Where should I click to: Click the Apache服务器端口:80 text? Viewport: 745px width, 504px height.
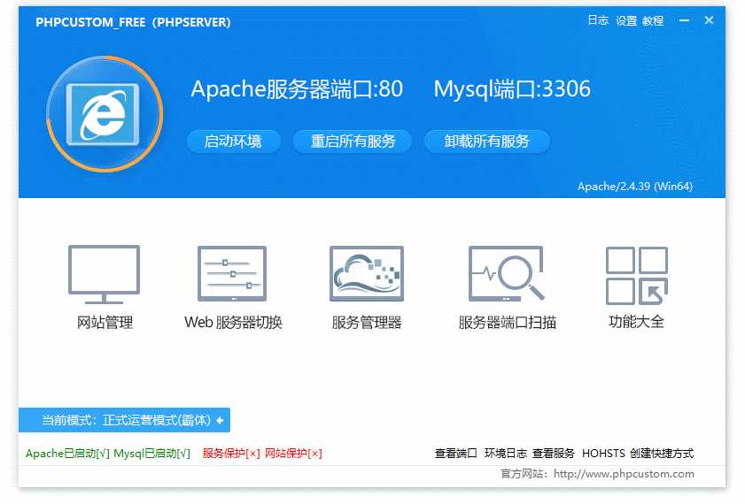(x=297, y=89)
